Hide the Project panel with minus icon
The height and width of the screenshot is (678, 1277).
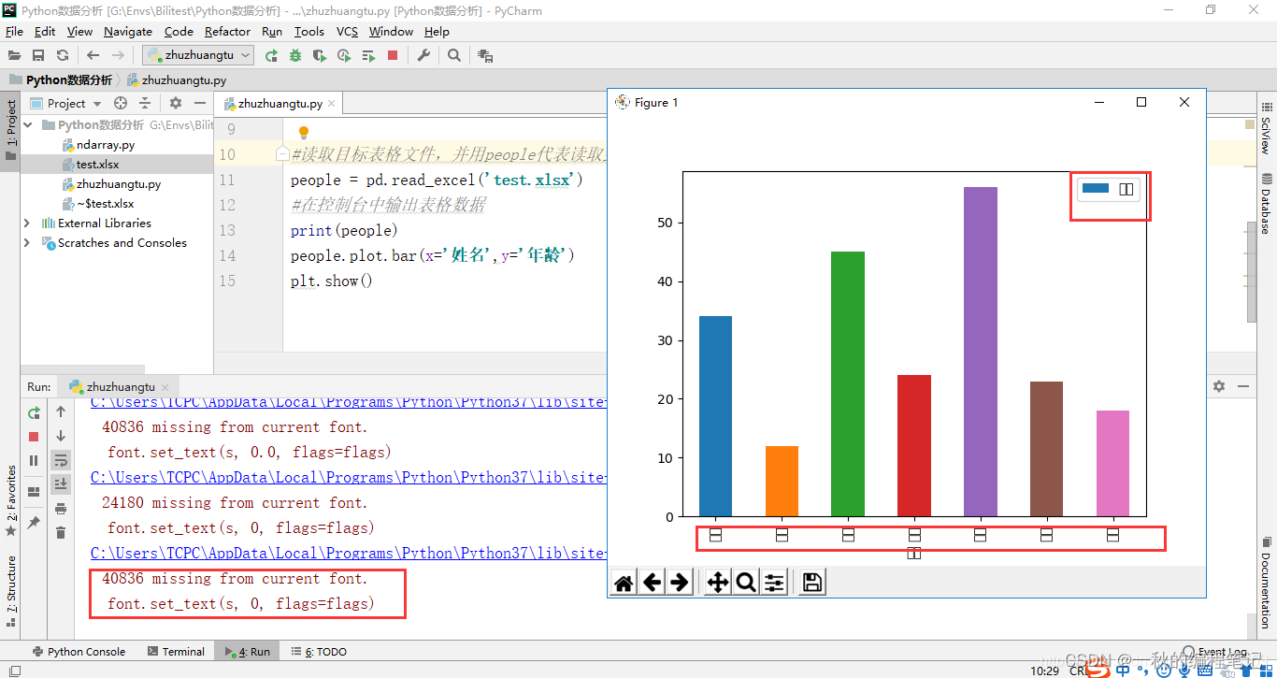pos(200,103)
